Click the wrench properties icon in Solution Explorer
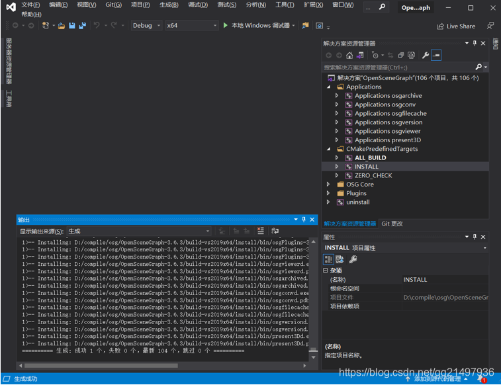This screenshot has width=501, height=385. point(426,55)
